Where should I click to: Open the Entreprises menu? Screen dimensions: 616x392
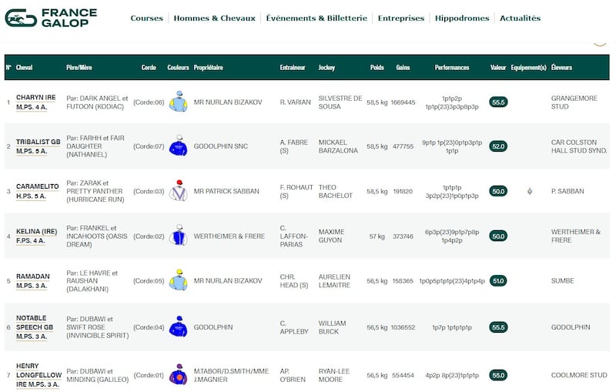(x=401, y=18)
